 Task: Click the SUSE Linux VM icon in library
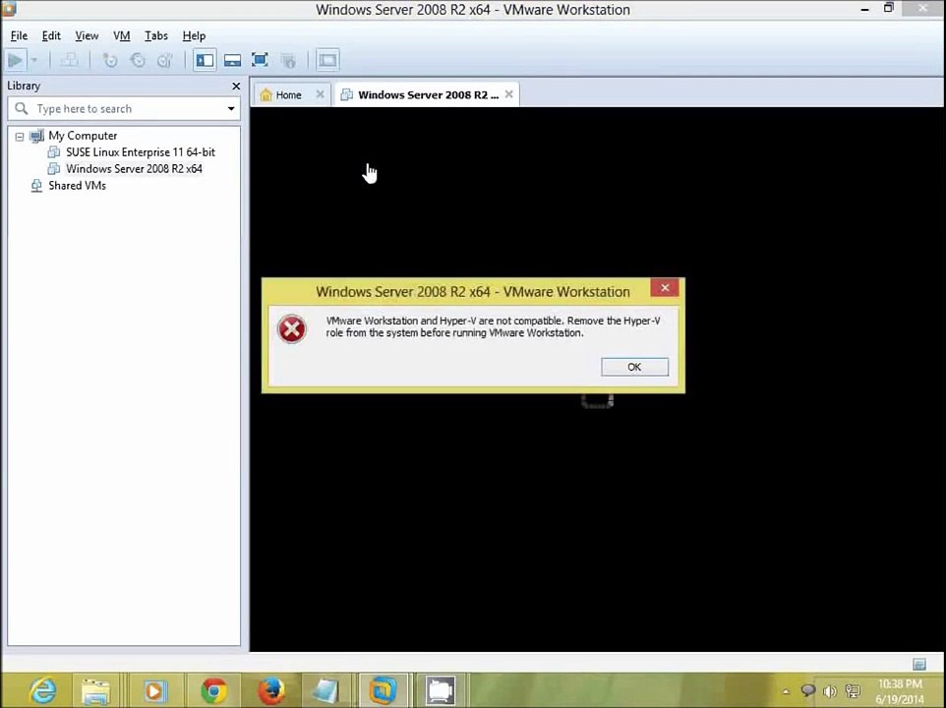point(54,152)
